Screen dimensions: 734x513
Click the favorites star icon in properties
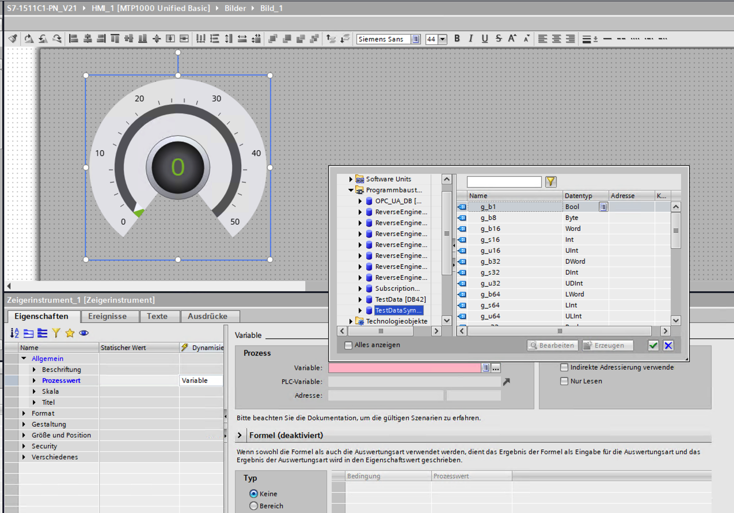coord(70,333)
